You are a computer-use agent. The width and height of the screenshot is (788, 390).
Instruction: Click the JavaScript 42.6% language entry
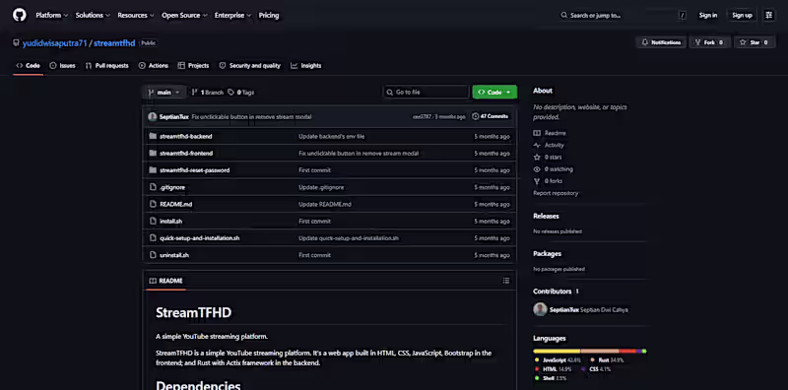[558, 360]
